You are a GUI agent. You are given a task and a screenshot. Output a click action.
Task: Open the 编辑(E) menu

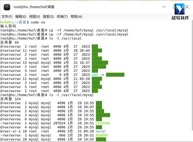click(x=21, y=17)
